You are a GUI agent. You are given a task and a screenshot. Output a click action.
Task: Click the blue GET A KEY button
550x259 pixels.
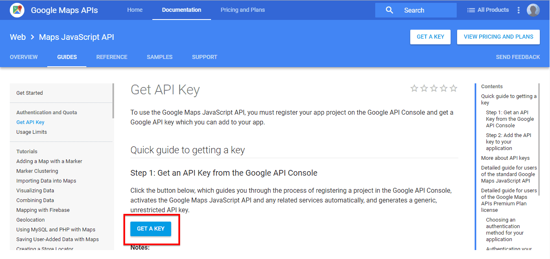click(151, 229)
